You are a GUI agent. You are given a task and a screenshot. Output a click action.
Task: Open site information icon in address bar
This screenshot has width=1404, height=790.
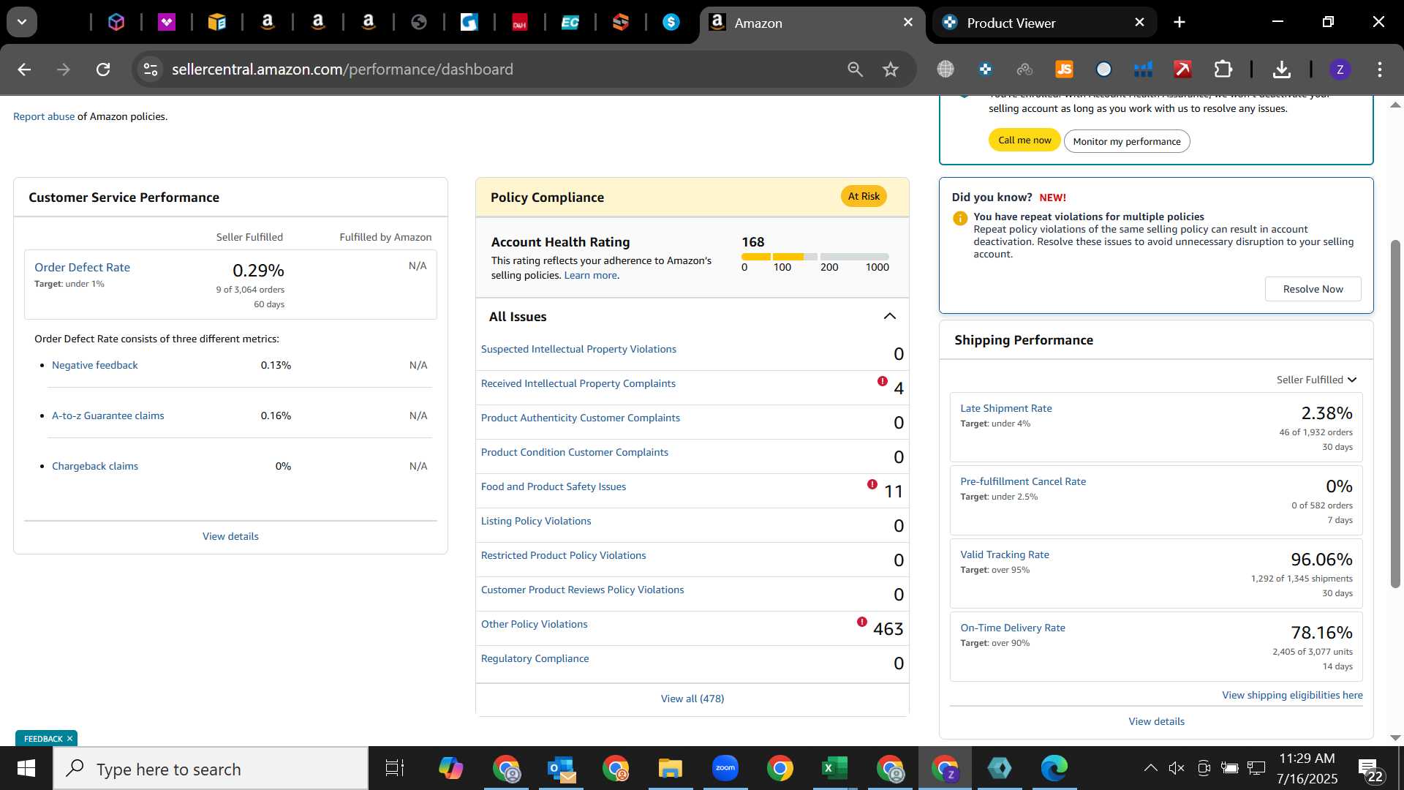click(x=151, y=69)
